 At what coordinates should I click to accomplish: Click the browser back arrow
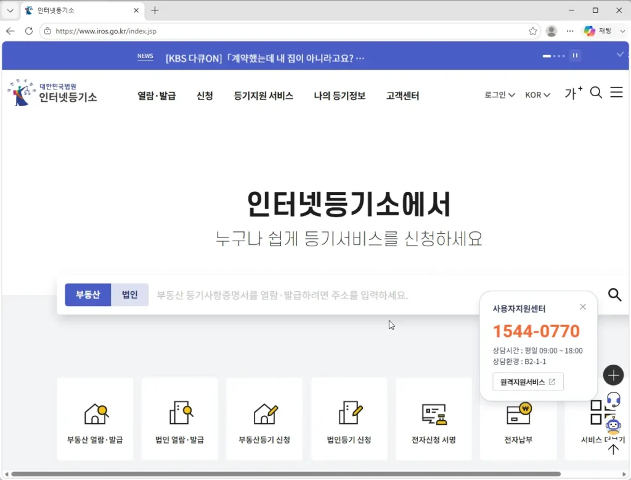(x=10, y=31)
